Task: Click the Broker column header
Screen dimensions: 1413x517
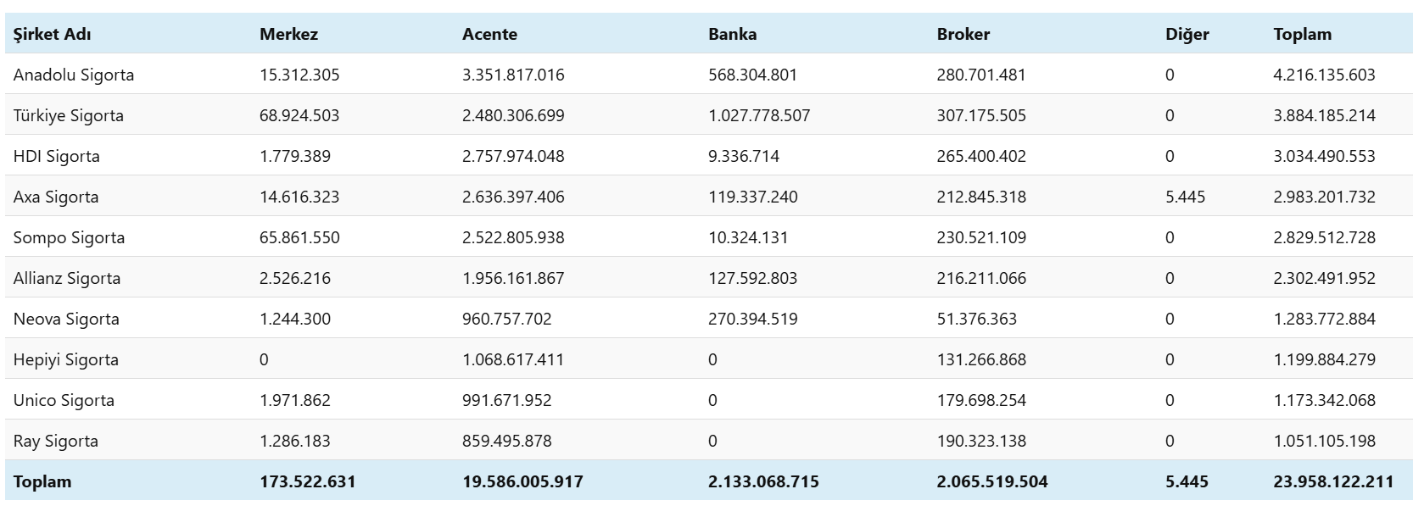Action: coord(963,34)
